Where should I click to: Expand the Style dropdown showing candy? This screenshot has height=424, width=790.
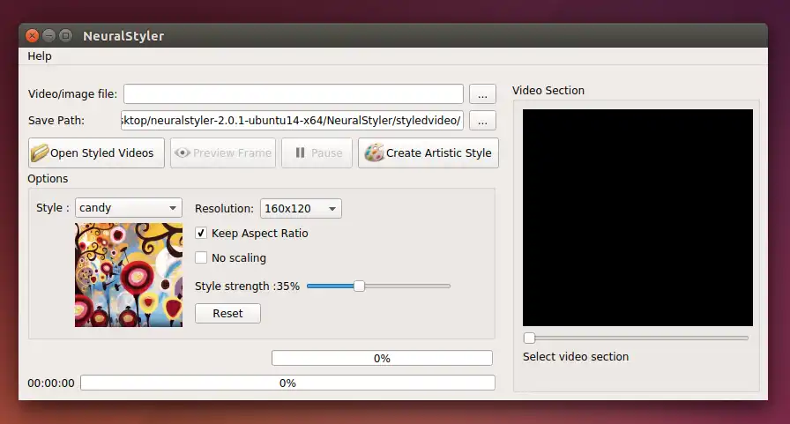click(129, 207)
